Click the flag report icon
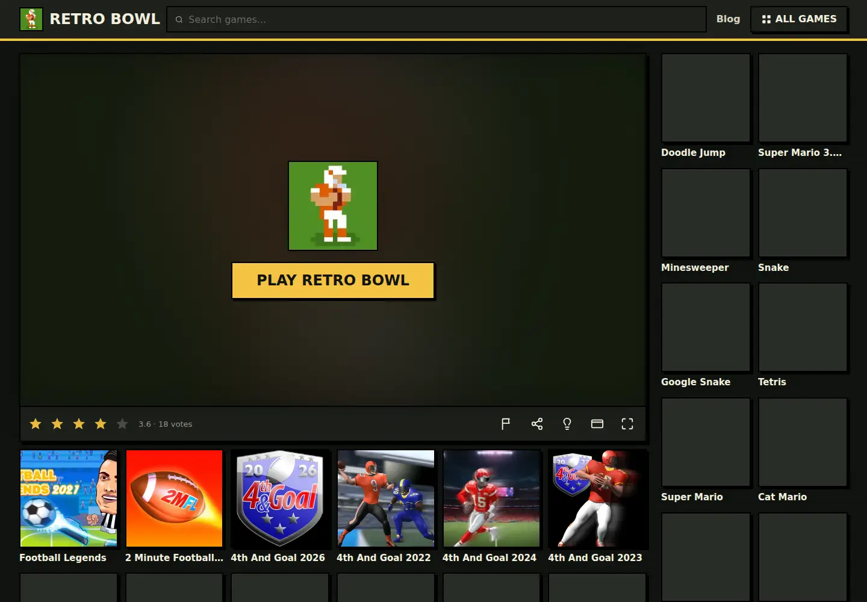 tap(506, 424)
